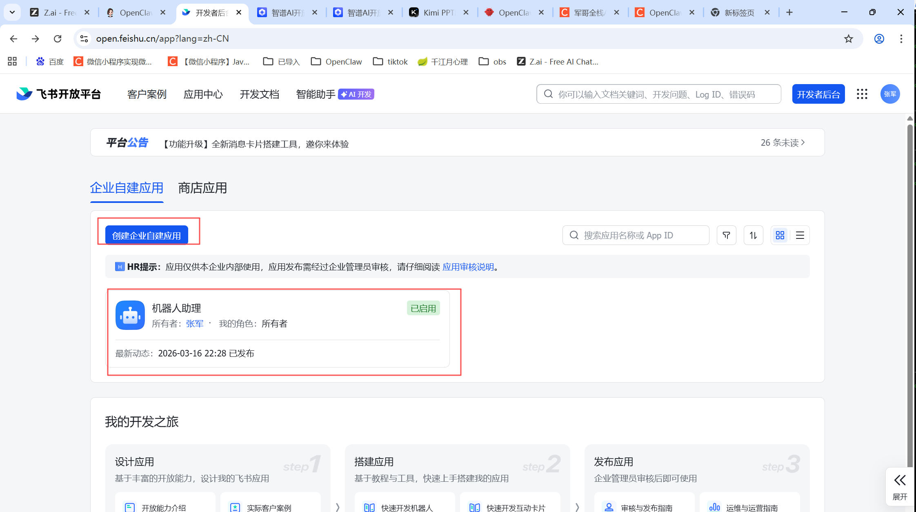Open the nine-dot apps grid icon
Image resolution: width=916 pixels, height=512 pixels.
(x=862, y=94)
